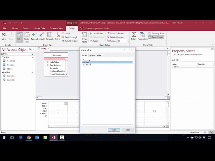Open Windows Start menu

point(4,138)
